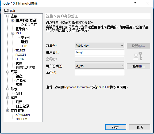This screenshot has height=134, width=154.
Task: Open 登录提示符 settings page
Action: 29,25
